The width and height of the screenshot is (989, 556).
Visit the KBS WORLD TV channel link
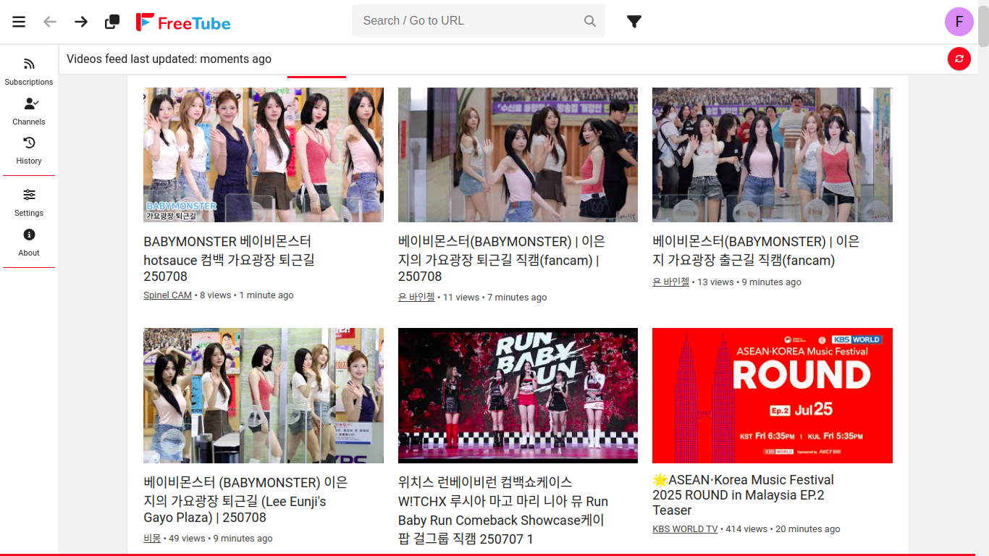685,529
